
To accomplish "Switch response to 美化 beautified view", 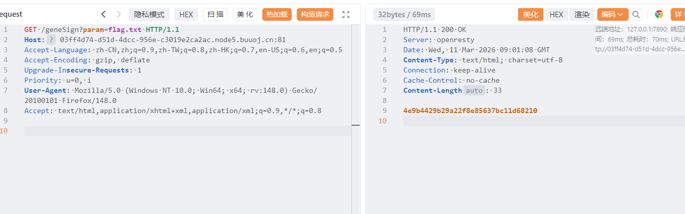I will (531, 14).
